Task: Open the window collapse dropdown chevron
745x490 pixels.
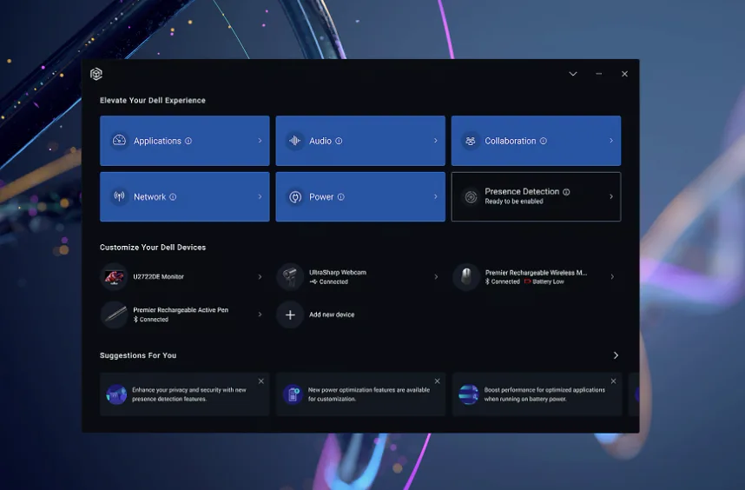Action: pyautogui.click(x=573, y=74)
